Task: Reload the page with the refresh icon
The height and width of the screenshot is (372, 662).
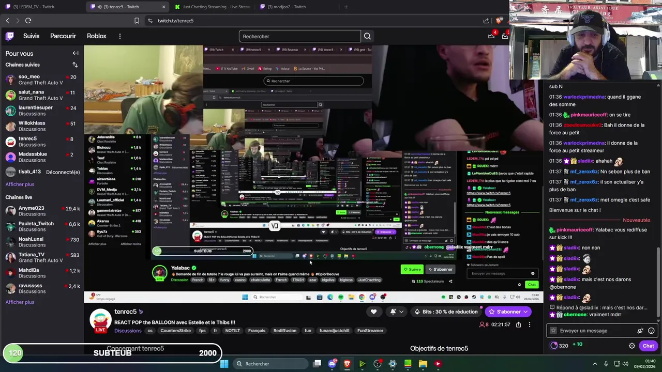Action: pyautogui.click(x=28, y=21)
